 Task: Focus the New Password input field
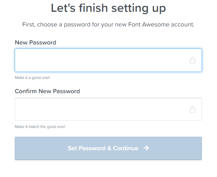tap(108, 60)
